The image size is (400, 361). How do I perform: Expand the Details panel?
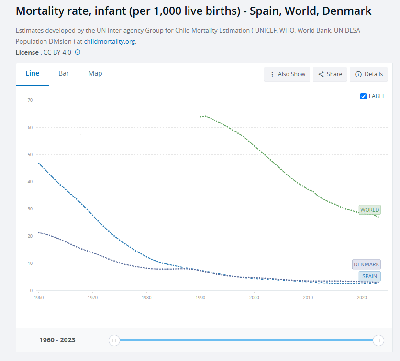click(x=368, y=74)
